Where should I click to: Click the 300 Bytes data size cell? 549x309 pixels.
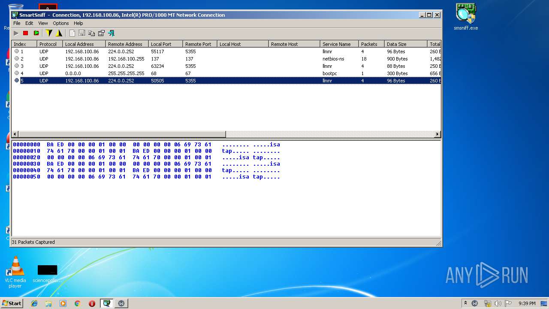397,73
